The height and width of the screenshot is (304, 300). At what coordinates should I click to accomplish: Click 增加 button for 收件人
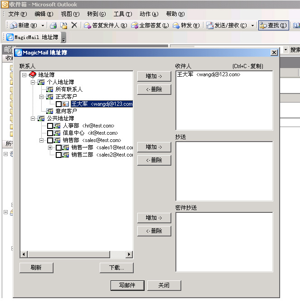pos(154,76)
